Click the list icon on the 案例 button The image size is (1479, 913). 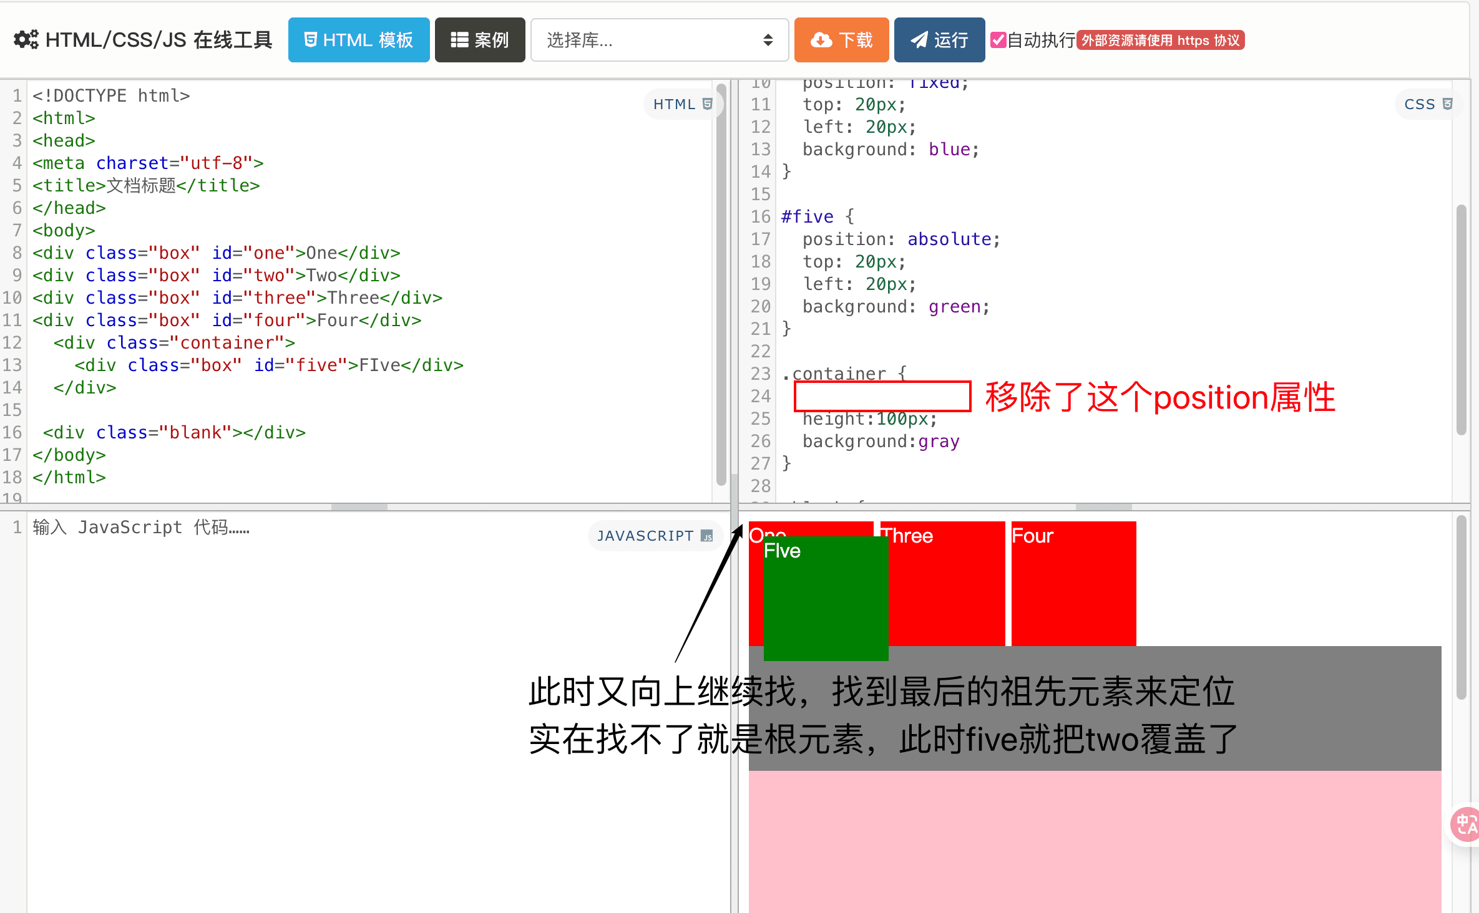(459, 40)
